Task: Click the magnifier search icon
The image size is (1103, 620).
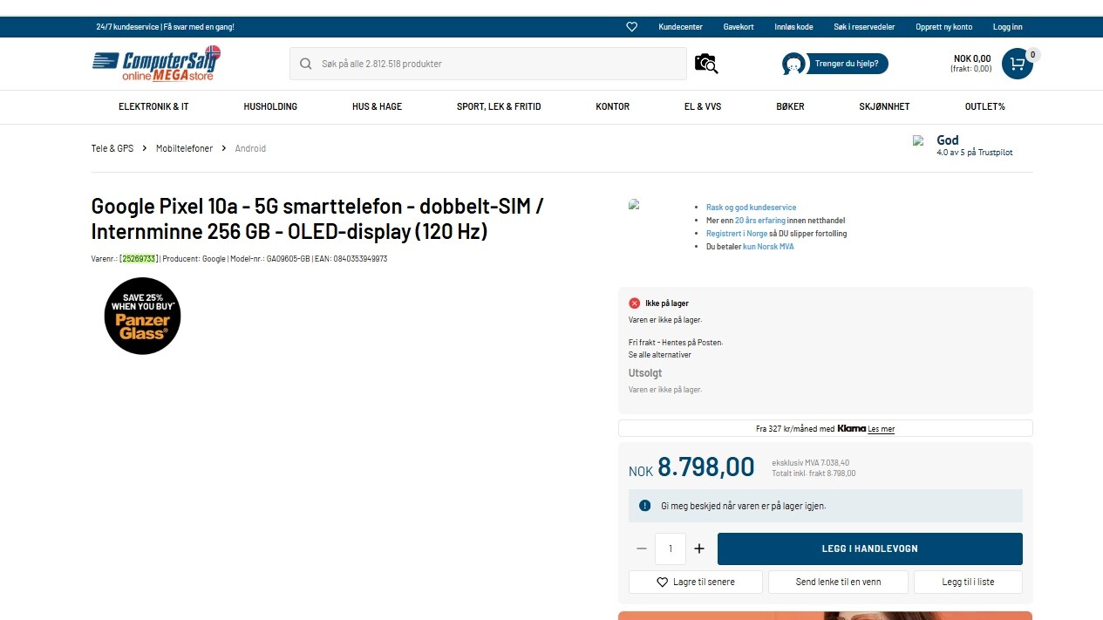Action: 306,64
